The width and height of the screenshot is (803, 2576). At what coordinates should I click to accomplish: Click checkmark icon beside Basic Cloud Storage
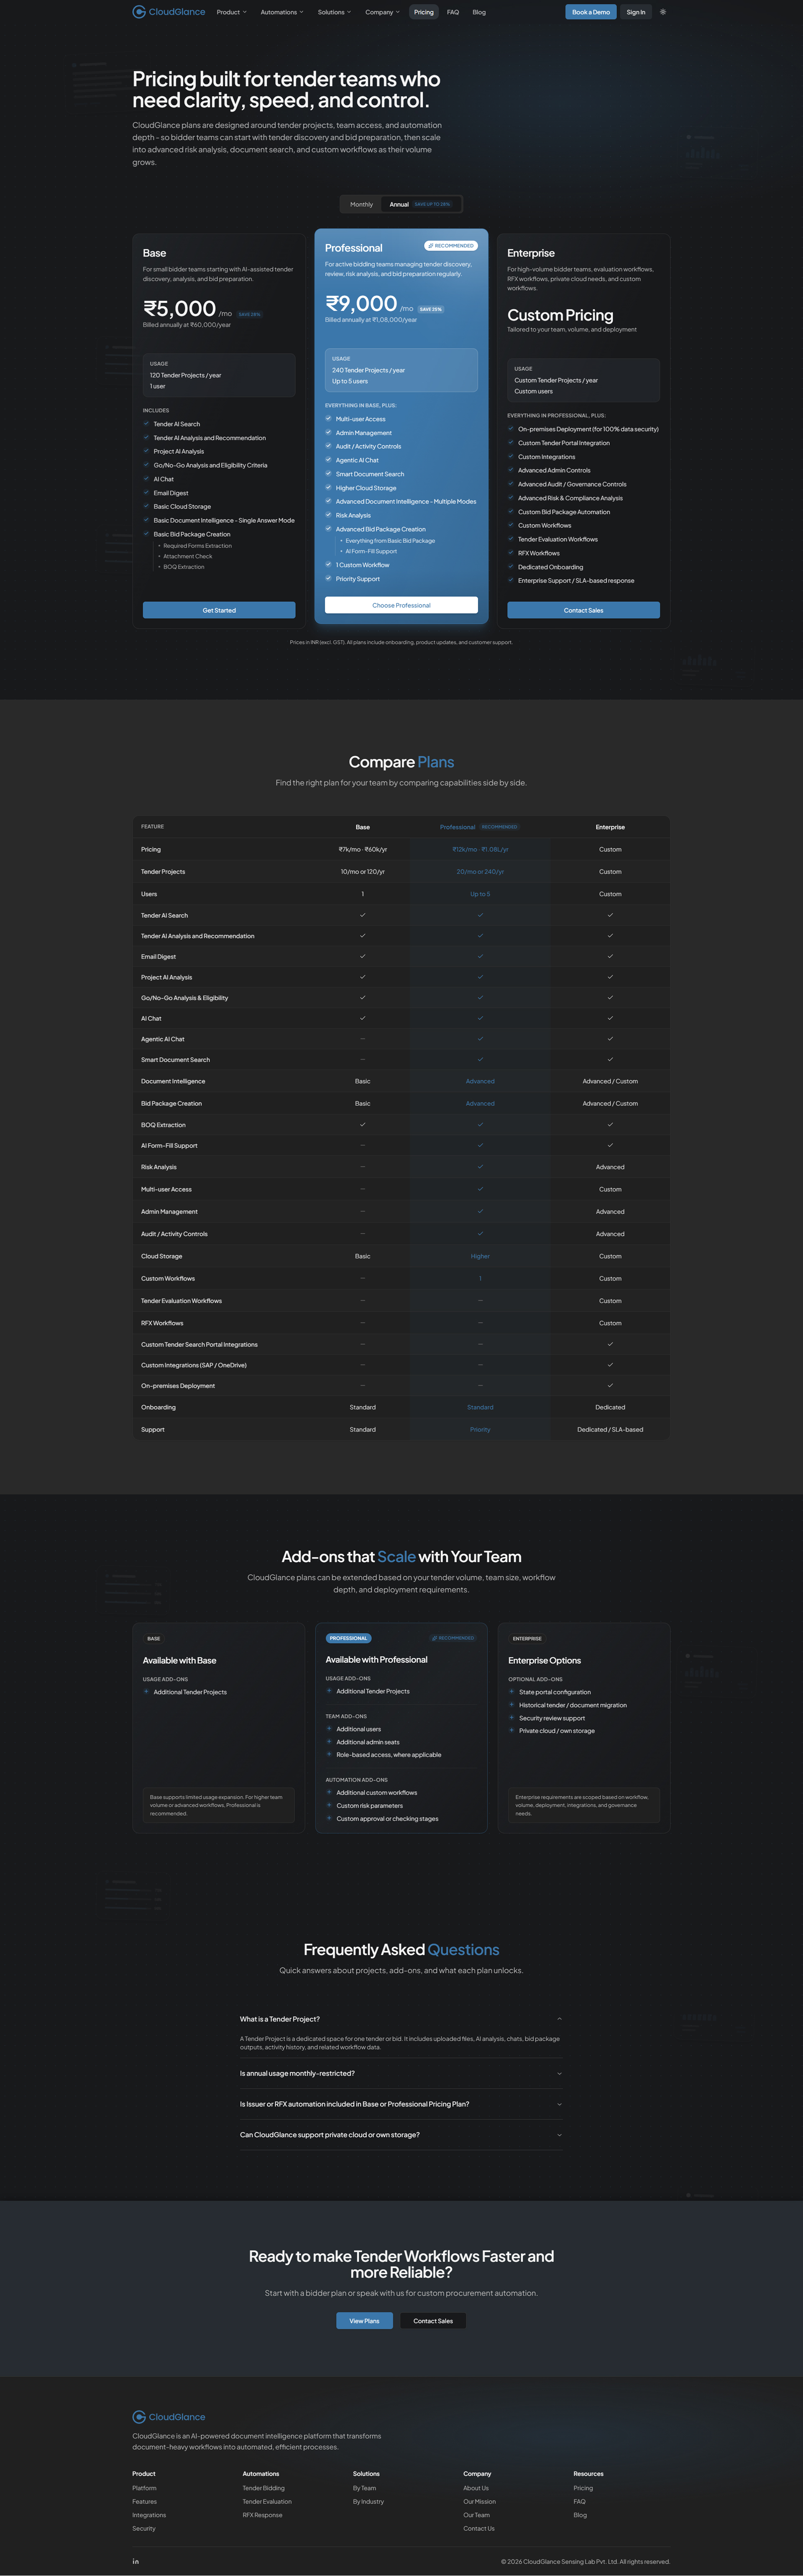146,506
